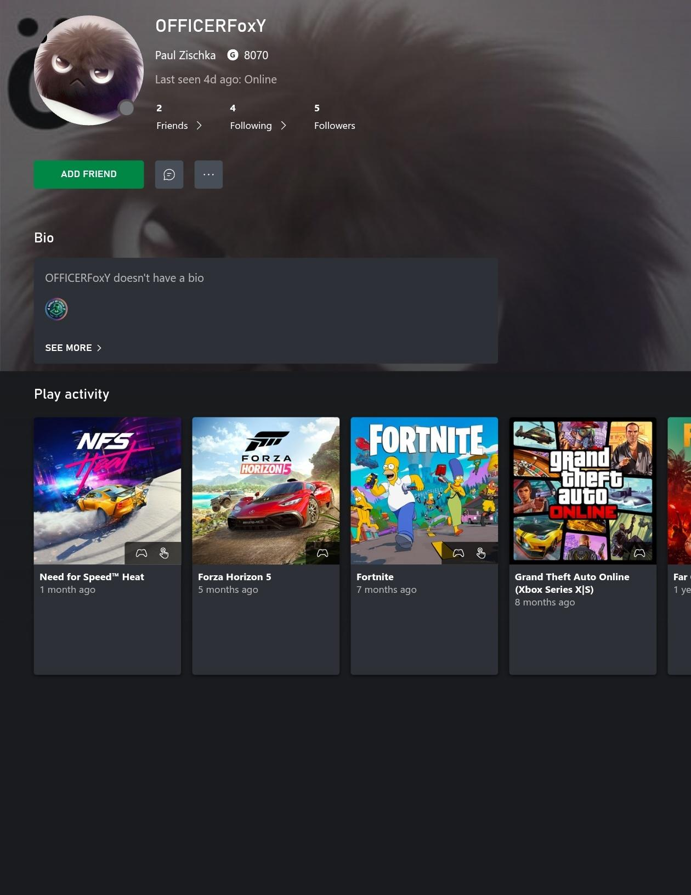691x895 pixels.
Task: Open the Need for Speed Heat cover art
Action: click(107, 491)
